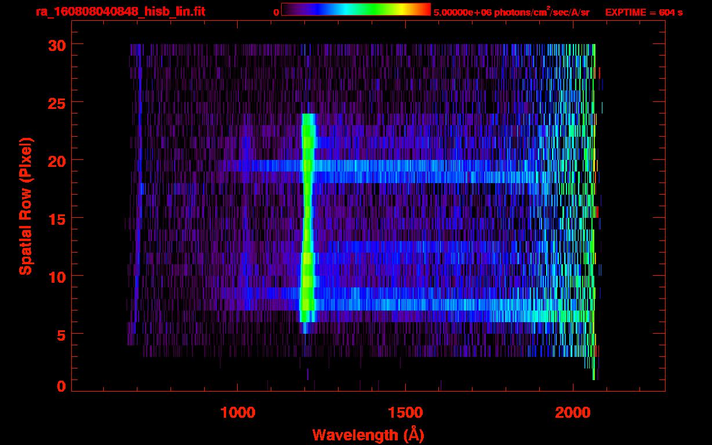Click the filename ra_160808040848_hisb_lin.fit title
This screenshot has width=712, height=445.
point(120,12)
